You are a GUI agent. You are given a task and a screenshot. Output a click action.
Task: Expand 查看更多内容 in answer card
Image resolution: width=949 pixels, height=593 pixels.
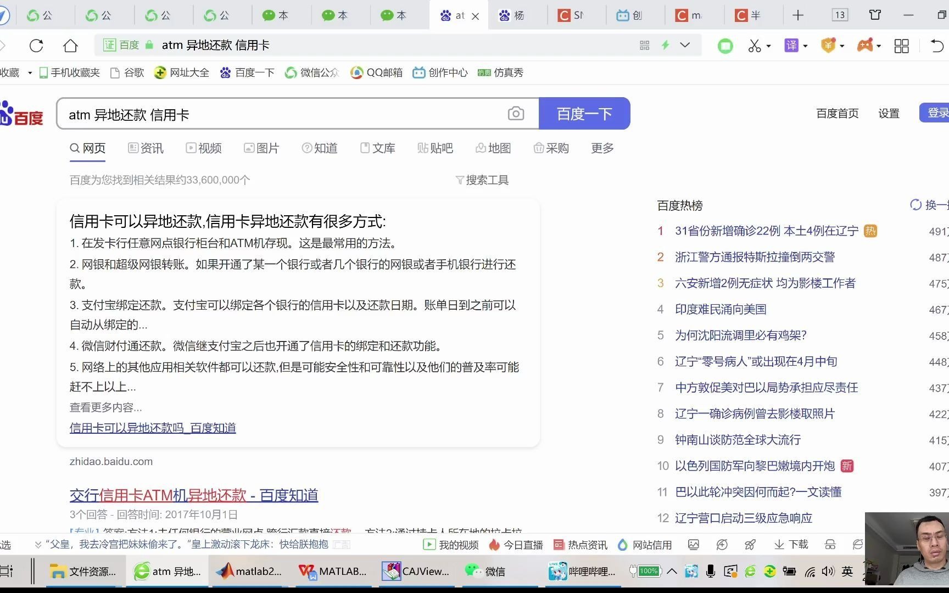[x=106, y=407]
